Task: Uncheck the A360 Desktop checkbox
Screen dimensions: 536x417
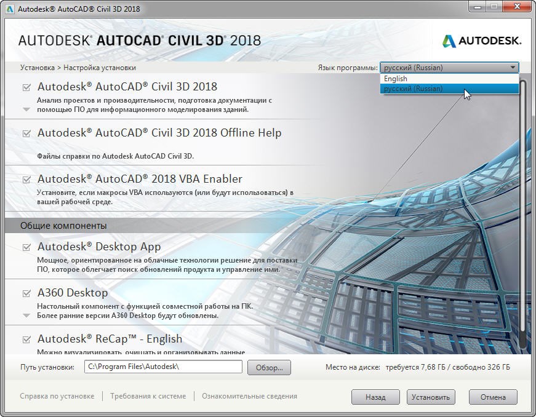Action: [x=26, y=293]
